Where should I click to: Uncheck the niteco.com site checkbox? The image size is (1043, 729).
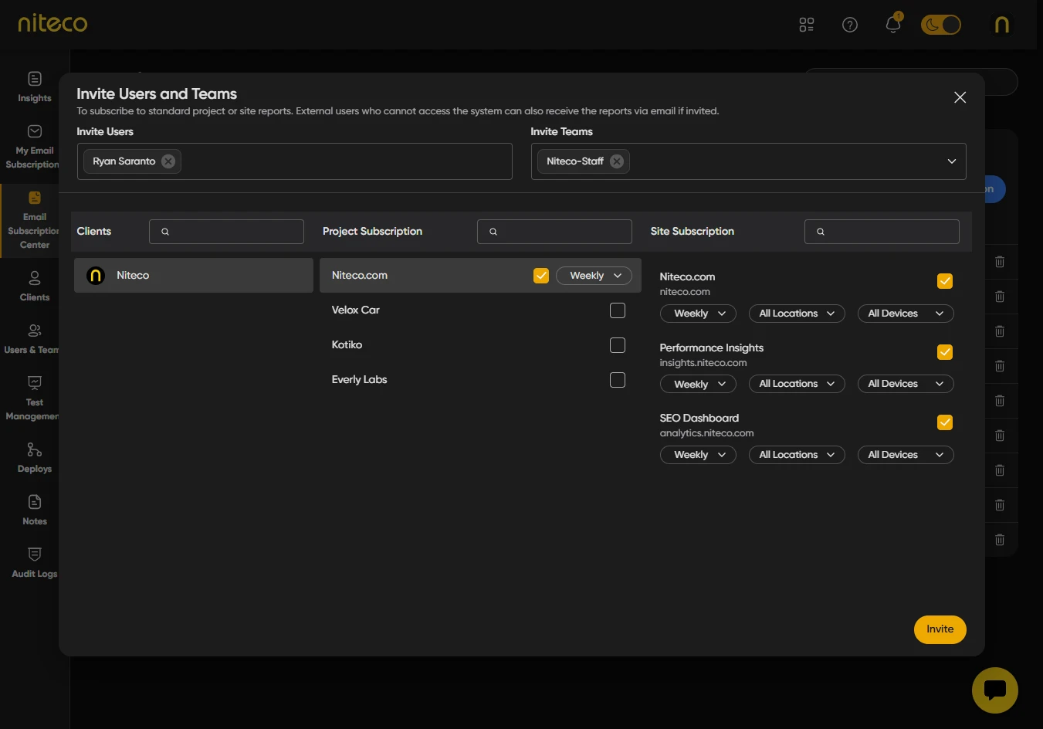click(945, 281)
